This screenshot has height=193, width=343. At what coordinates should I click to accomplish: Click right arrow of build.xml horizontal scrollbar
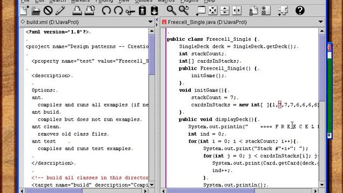(x=145, y=191)
